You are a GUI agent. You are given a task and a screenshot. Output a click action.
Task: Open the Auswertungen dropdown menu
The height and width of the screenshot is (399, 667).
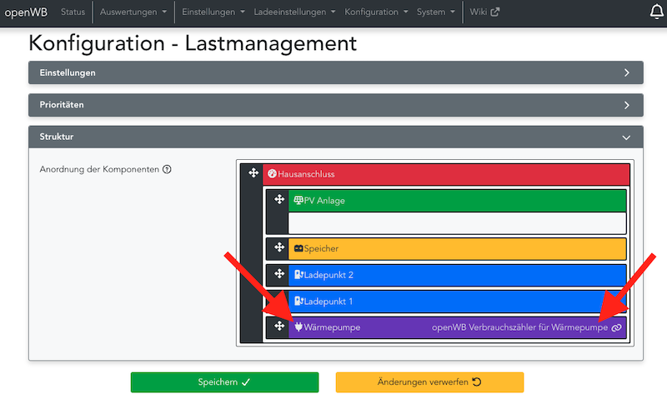pos(133,12)
